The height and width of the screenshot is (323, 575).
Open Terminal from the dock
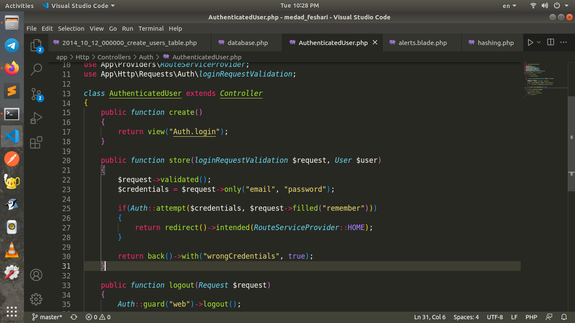(12, 114)
